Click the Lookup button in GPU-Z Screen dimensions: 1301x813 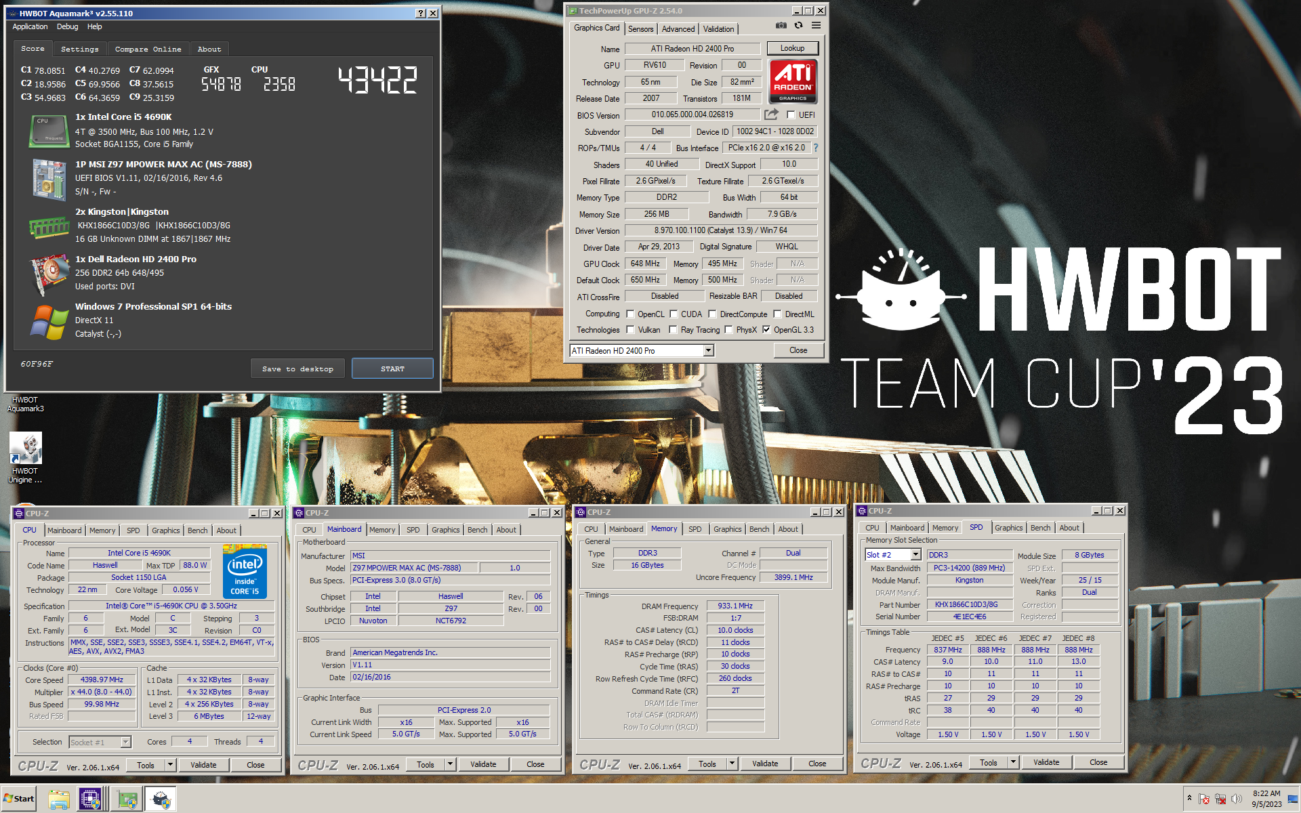(792, 48)
